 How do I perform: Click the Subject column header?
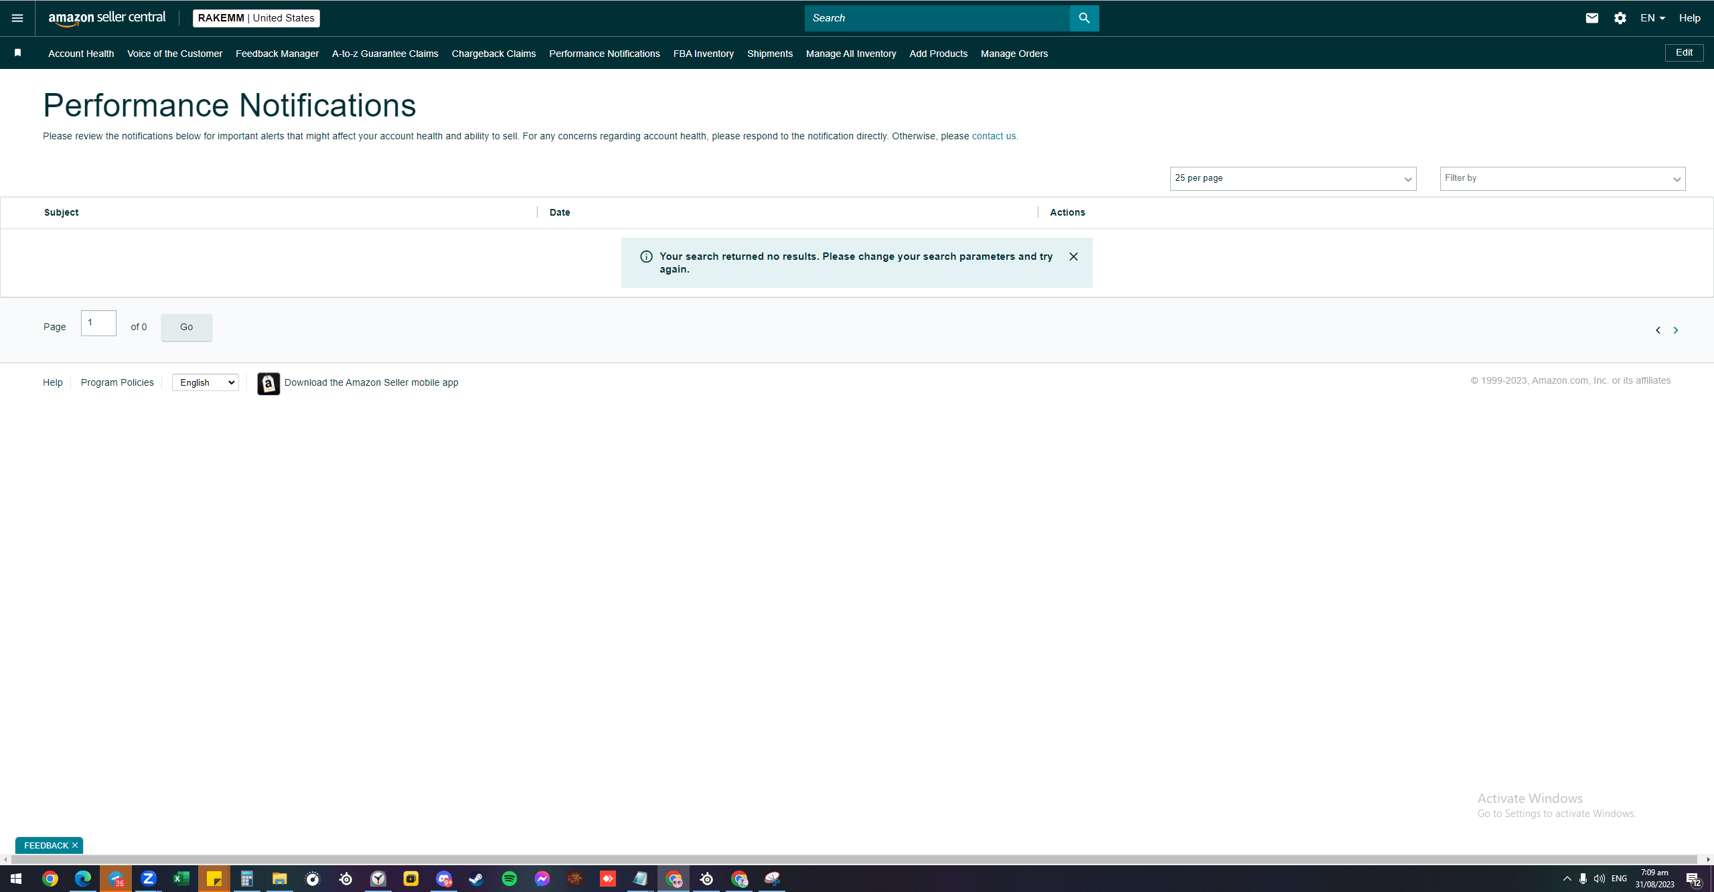coord(62,212)
